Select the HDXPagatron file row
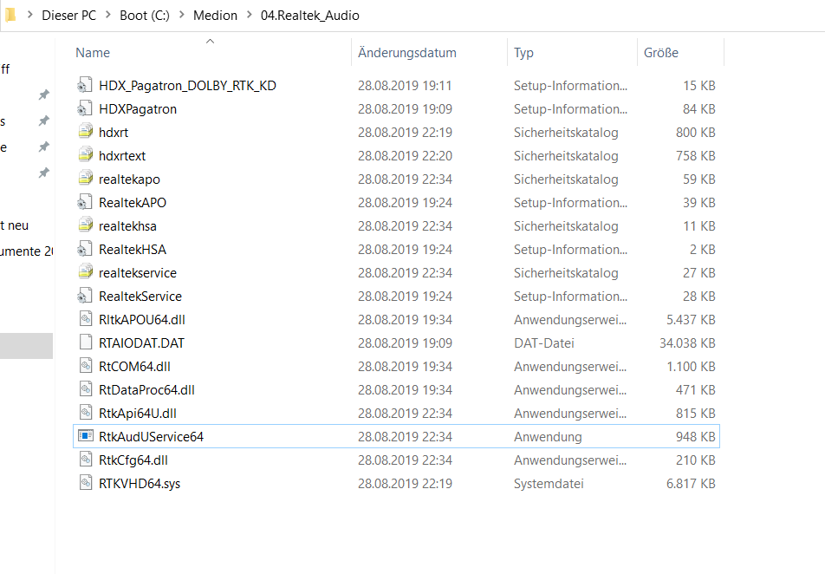Image resolution: width=825 pixels, height=574 pixels. click(x=138, y=109)
